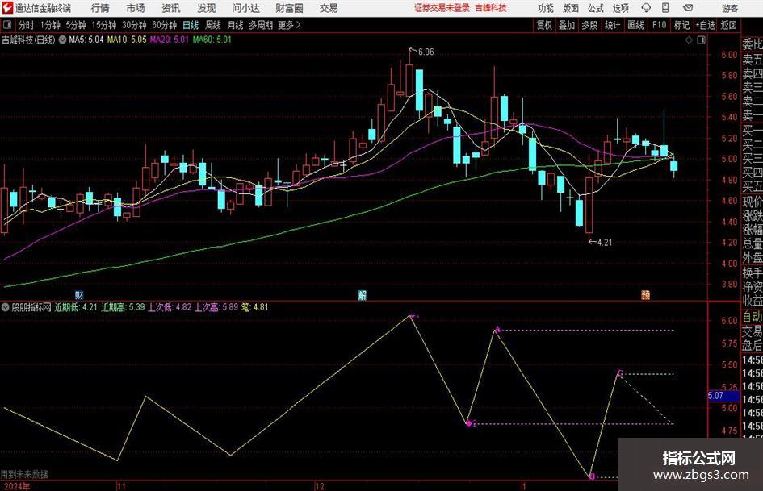The height and width of the screenshot is (491, 763).
Task: Open the 交易 menu
Action: coord(329,8)
